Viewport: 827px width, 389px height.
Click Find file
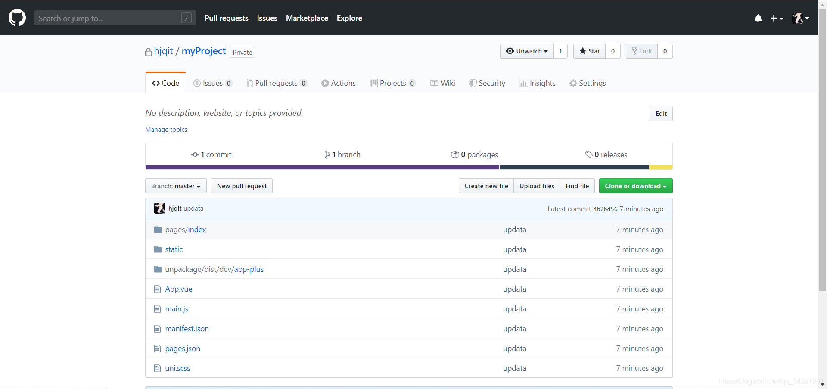pyautogui.click(x=577, y=186)
